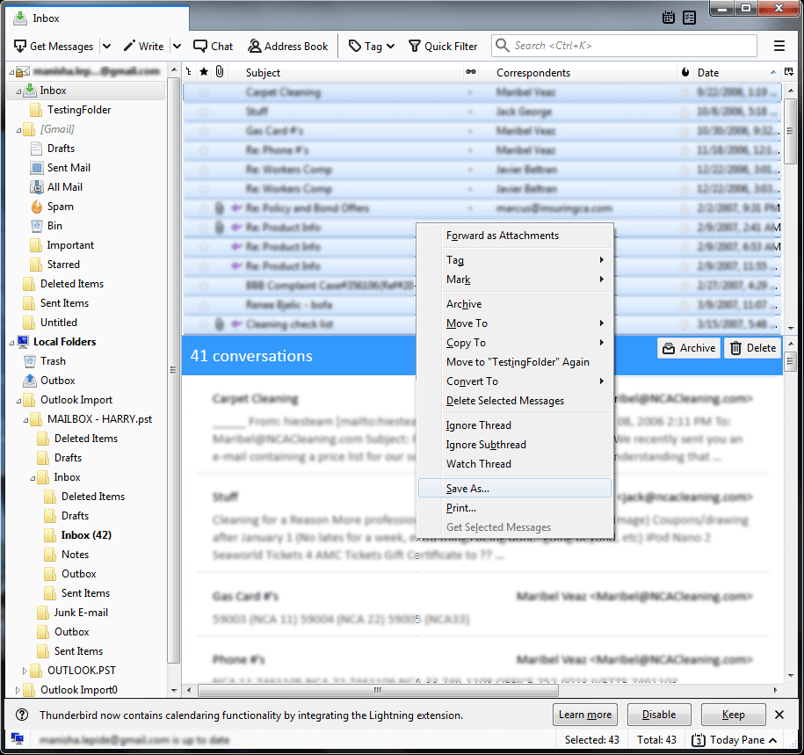Sort by the attachment paperclip column header
The height and width of the screenshot is (755, 804).
[220, 72]
